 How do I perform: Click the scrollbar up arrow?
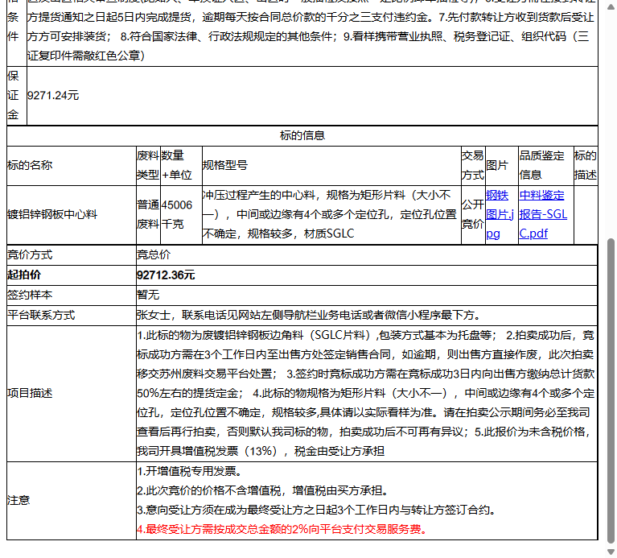coord(611,7)
